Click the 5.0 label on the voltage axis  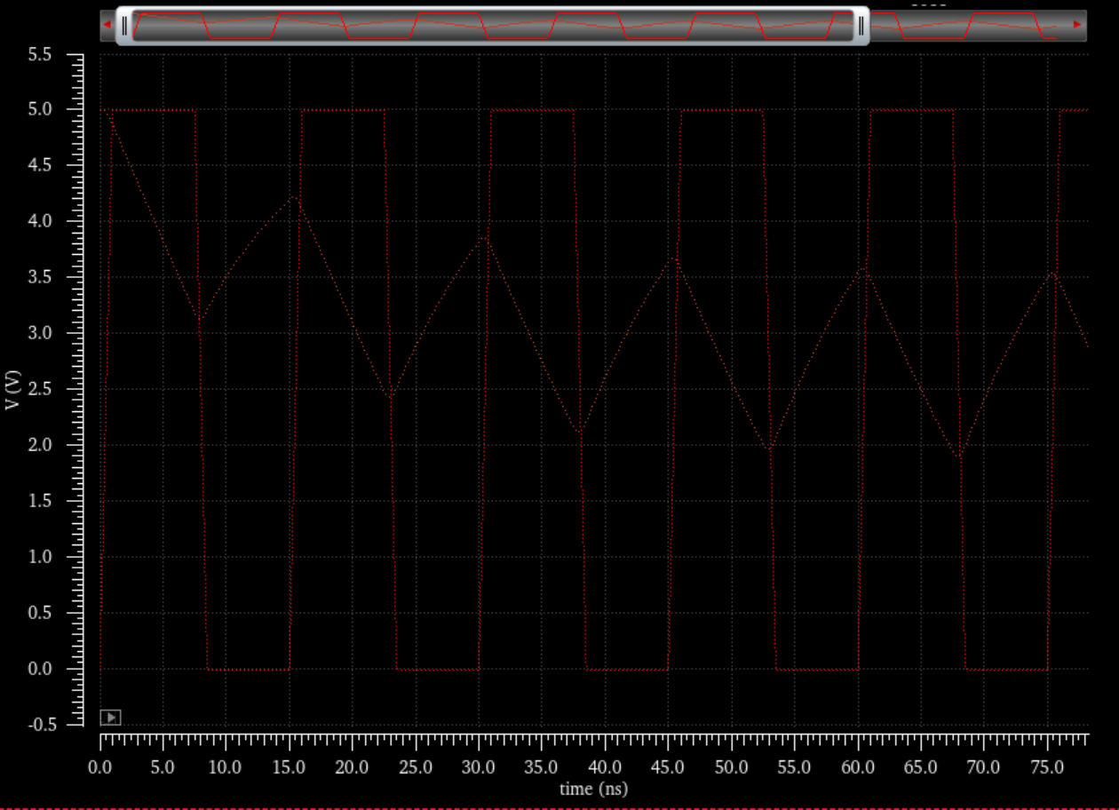tap(64, 110)
